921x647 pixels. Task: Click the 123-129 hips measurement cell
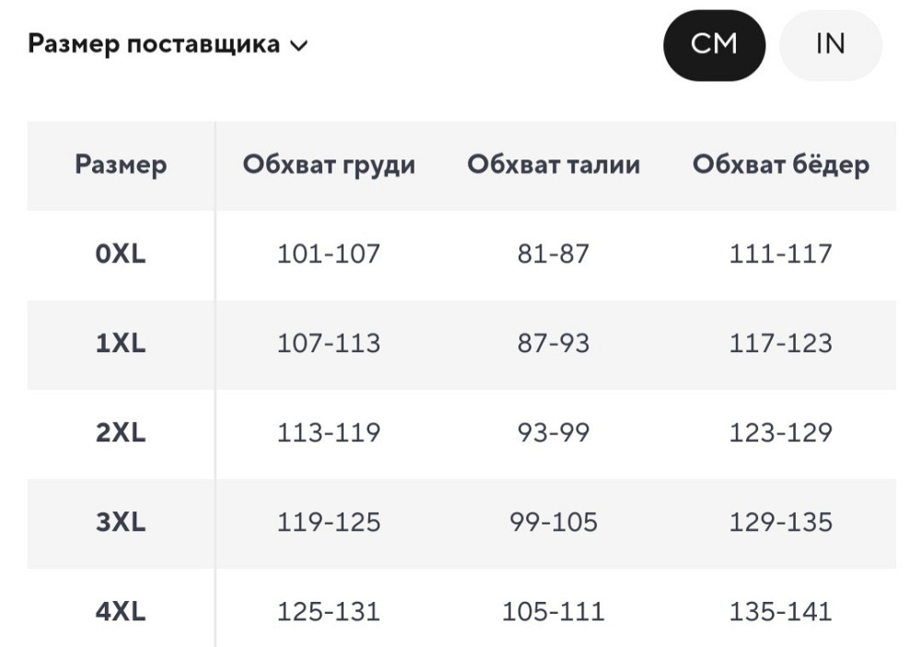click(x=781, y=433)
